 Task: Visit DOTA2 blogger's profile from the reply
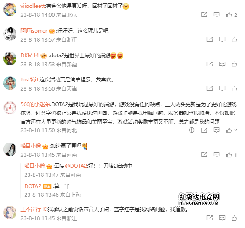pyautogui.click(x=32, y=186)
